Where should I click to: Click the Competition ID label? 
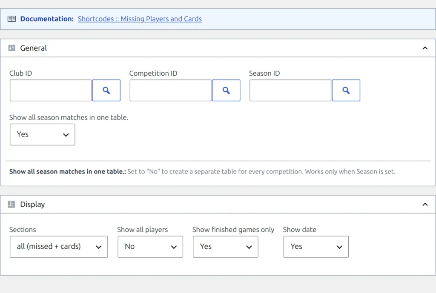(153, 73)
